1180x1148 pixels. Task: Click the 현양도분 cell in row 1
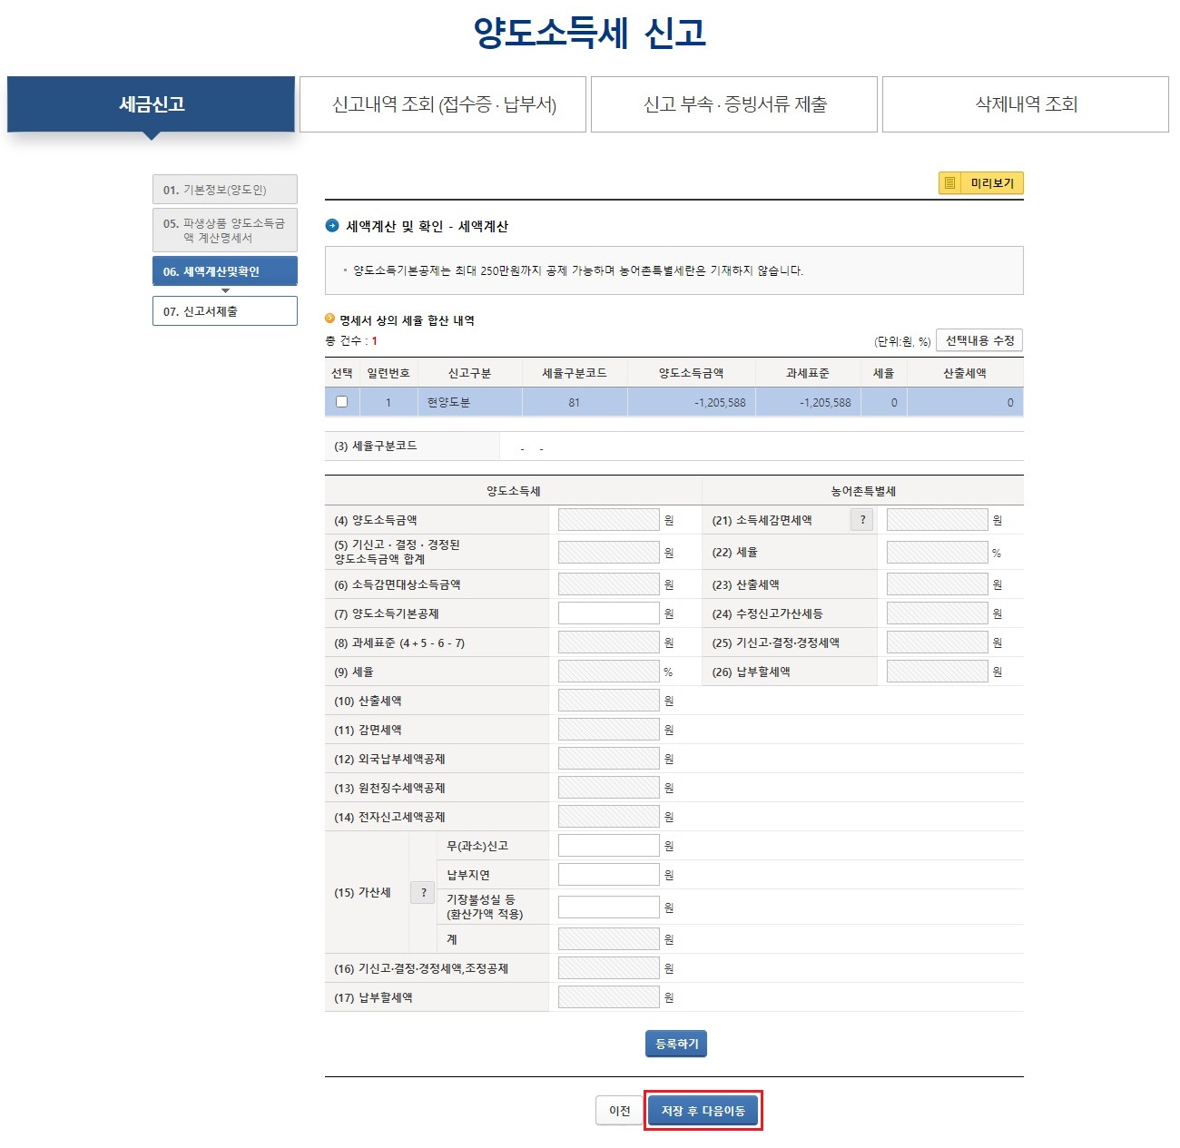coord(469,402)
